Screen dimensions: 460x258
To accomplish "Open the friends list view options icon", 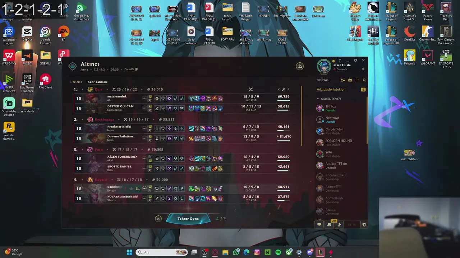I will pyautogui.click(x=357, y=80).
